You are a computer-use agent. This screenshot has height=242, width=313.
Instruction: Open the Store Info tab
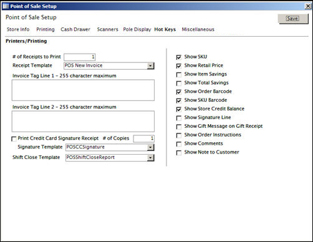(18, 29)
